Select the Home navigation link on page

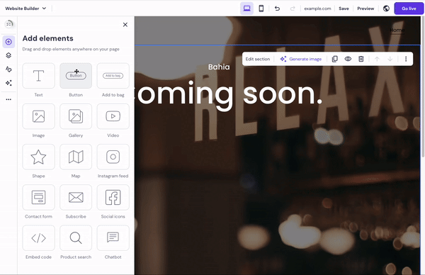pyautogui.click(x=397, y=30)
